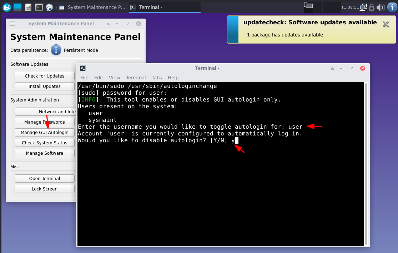Viewport: 398px width, 253px height.
Task: Open the File menu in Terminal
Action: (84, 78)
